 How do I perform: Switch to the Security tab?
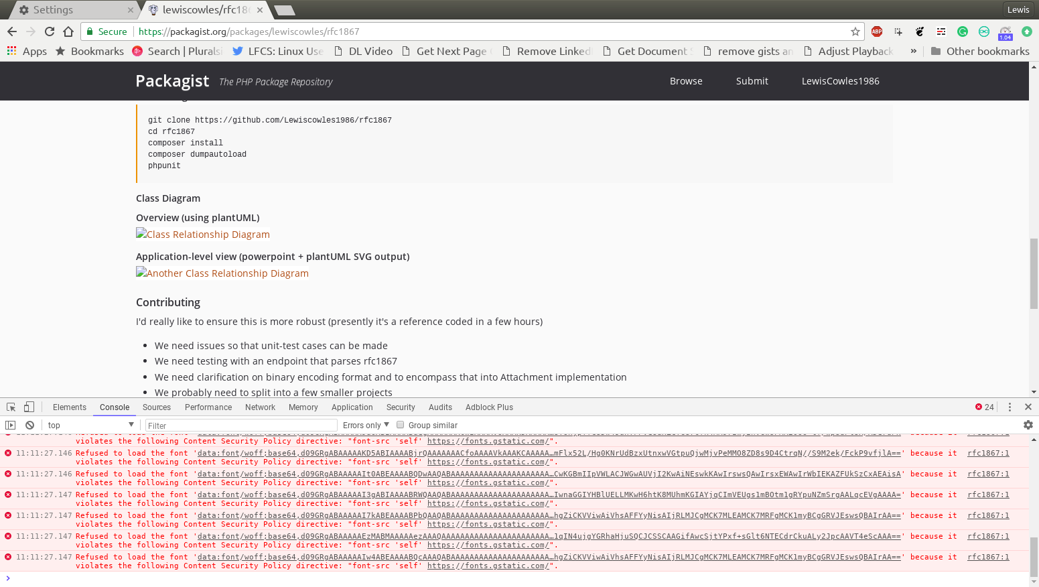coord(401,407)
